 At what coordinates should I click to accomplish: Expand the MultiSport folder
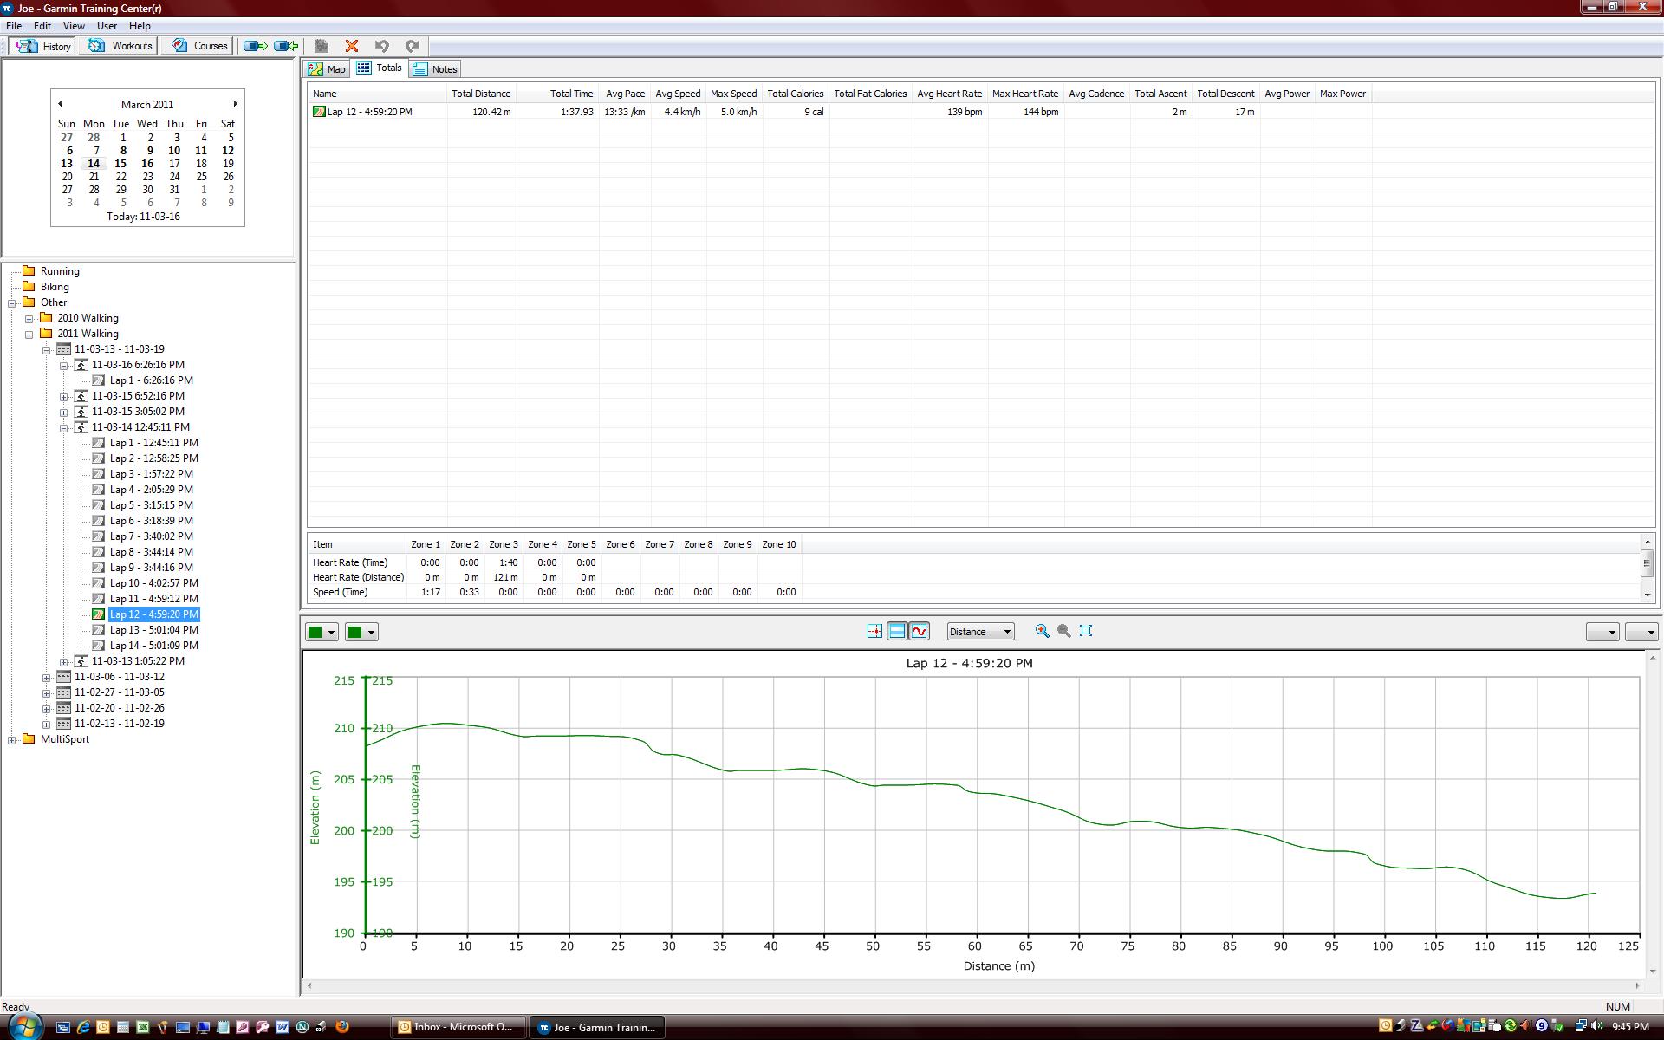[x=12, y=739]
